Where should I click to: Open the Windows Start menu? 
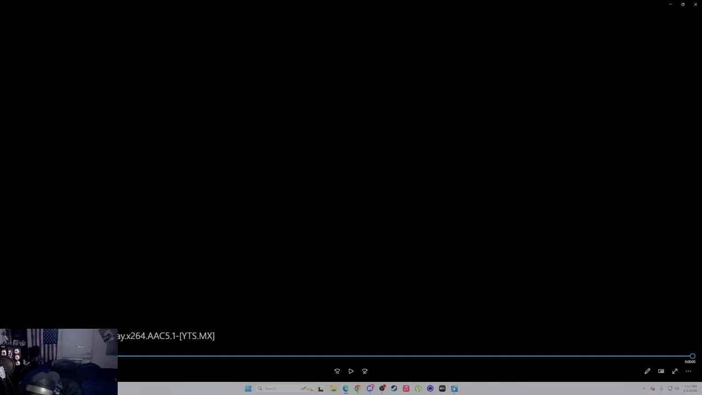click(248, 388)
